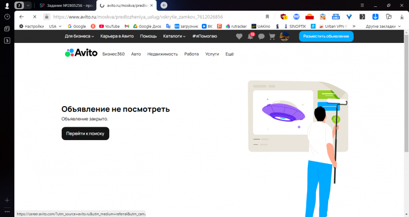409x217 pixels.
Task: Open the Avito shopping cart icon
Action: point(272,37)
